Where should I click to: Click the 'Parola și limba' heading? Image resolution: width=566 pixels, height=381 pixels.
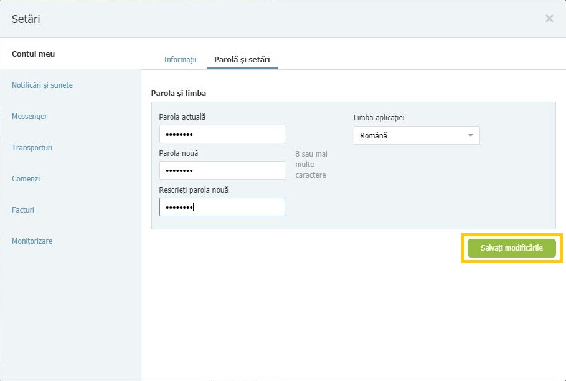(x=178, y=94)
